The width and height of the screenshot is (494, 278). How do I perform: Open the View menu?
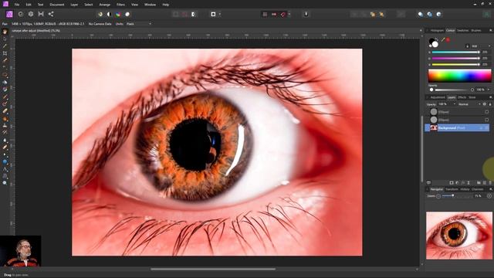134,5
